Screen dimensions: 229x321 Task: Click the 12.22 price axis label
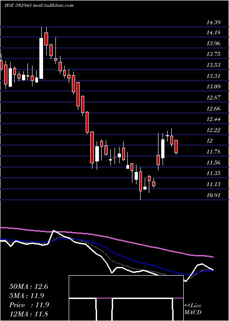click(x=213, y=130)
